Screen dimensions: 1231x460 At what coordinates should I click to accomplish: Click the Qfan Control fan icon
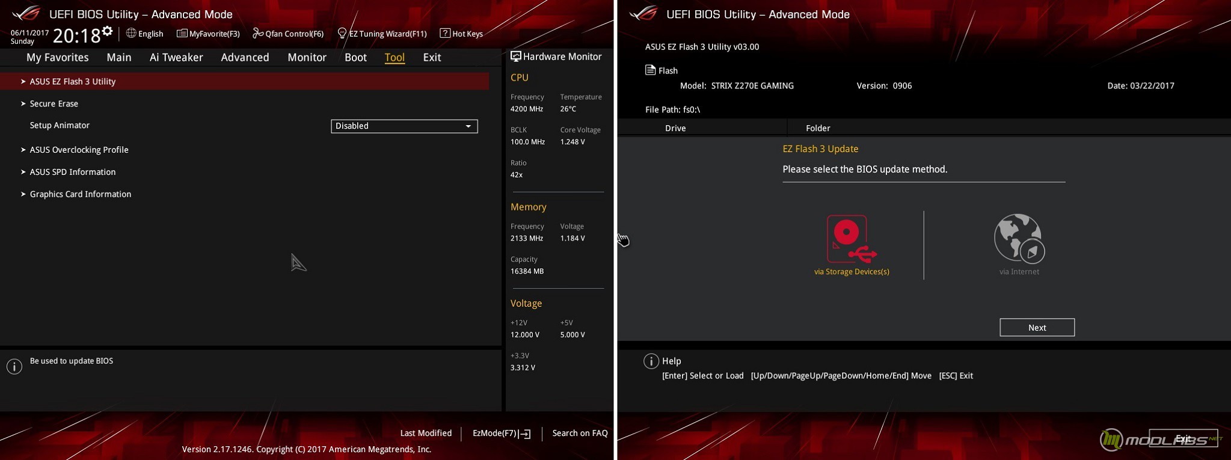258,33
